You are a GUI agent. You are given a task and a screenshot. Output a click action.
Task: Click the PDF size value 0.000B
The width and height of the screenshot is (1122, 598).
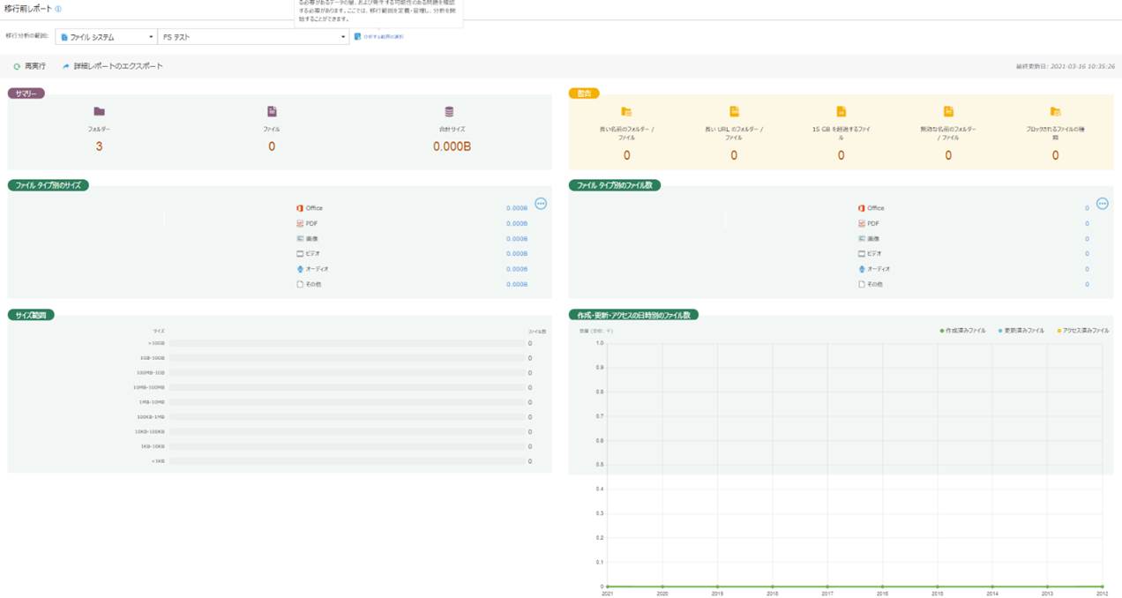(517, 223)
